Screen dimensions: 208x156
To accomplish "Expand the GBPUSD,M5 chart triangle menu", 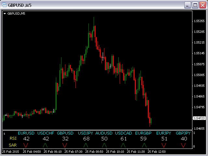I will (x=5, y=14).
